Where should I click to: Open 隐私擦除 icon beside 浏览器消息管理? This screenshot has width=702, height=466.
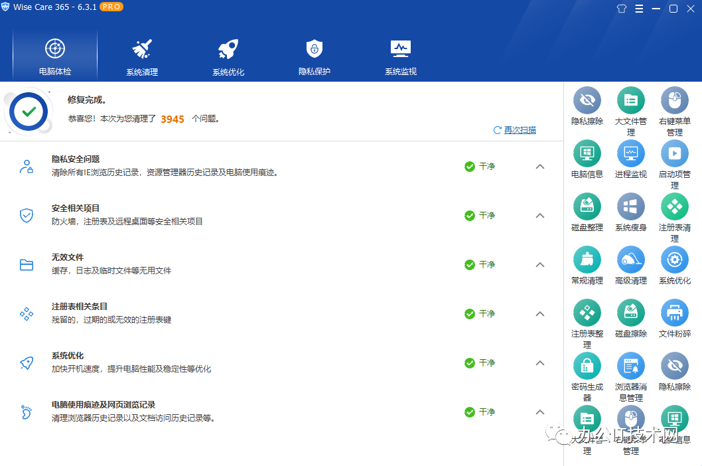pyautogui.click(x=675, y=366)
